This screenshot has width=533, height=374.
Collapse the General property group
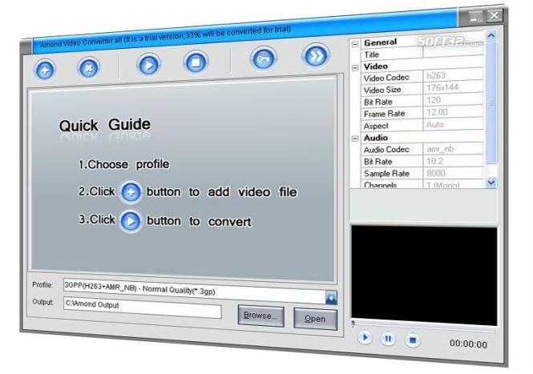click(356, 44)
